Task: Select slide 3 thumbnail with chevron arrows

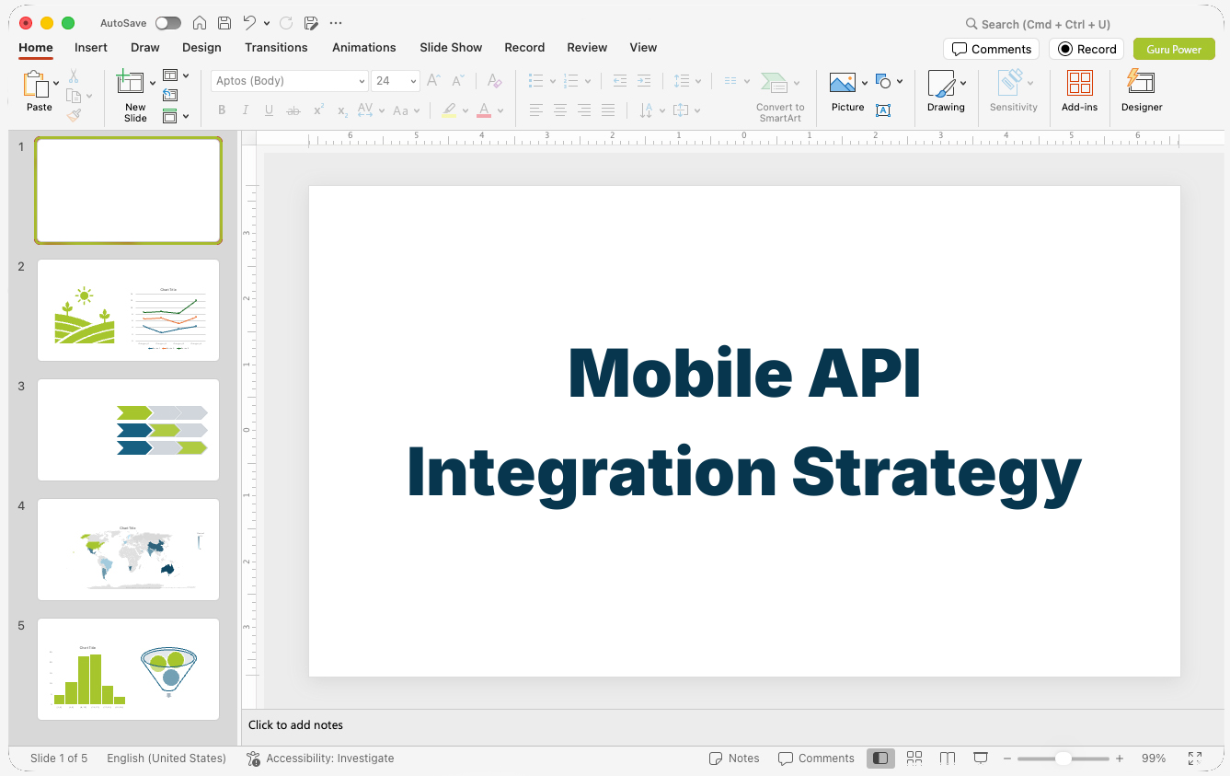Action: (128, 430)
